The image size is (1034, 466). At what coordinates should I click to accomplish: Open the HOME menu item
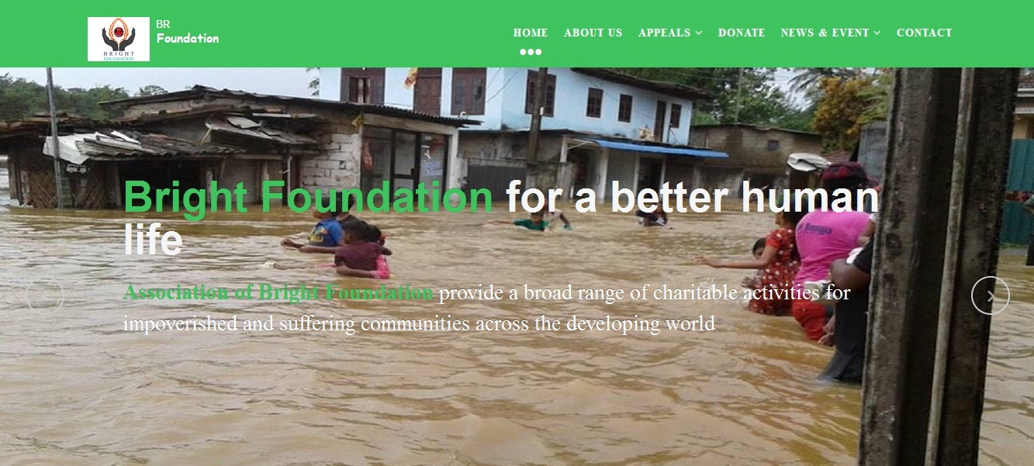point(531,33)
